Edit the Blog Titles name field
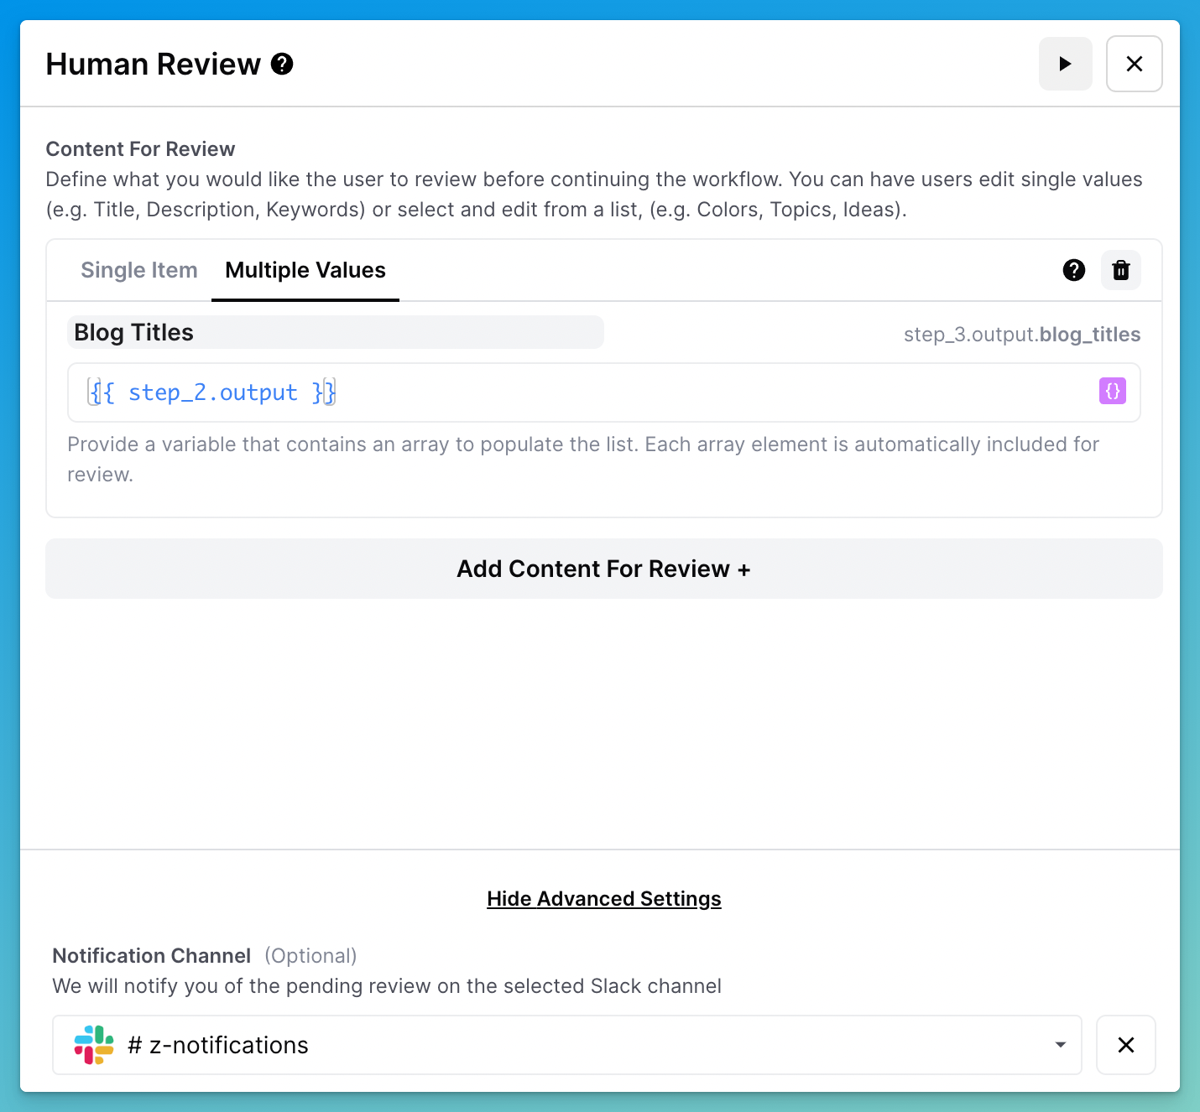 tap(335, 333)
